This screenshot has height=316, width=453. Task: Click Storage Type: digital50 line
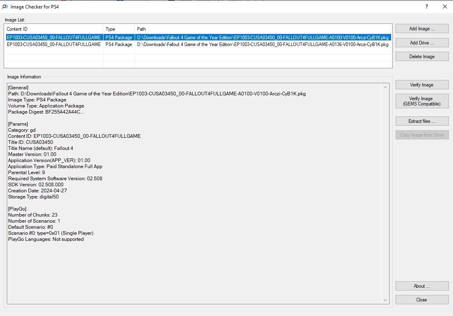coord(33,197)
